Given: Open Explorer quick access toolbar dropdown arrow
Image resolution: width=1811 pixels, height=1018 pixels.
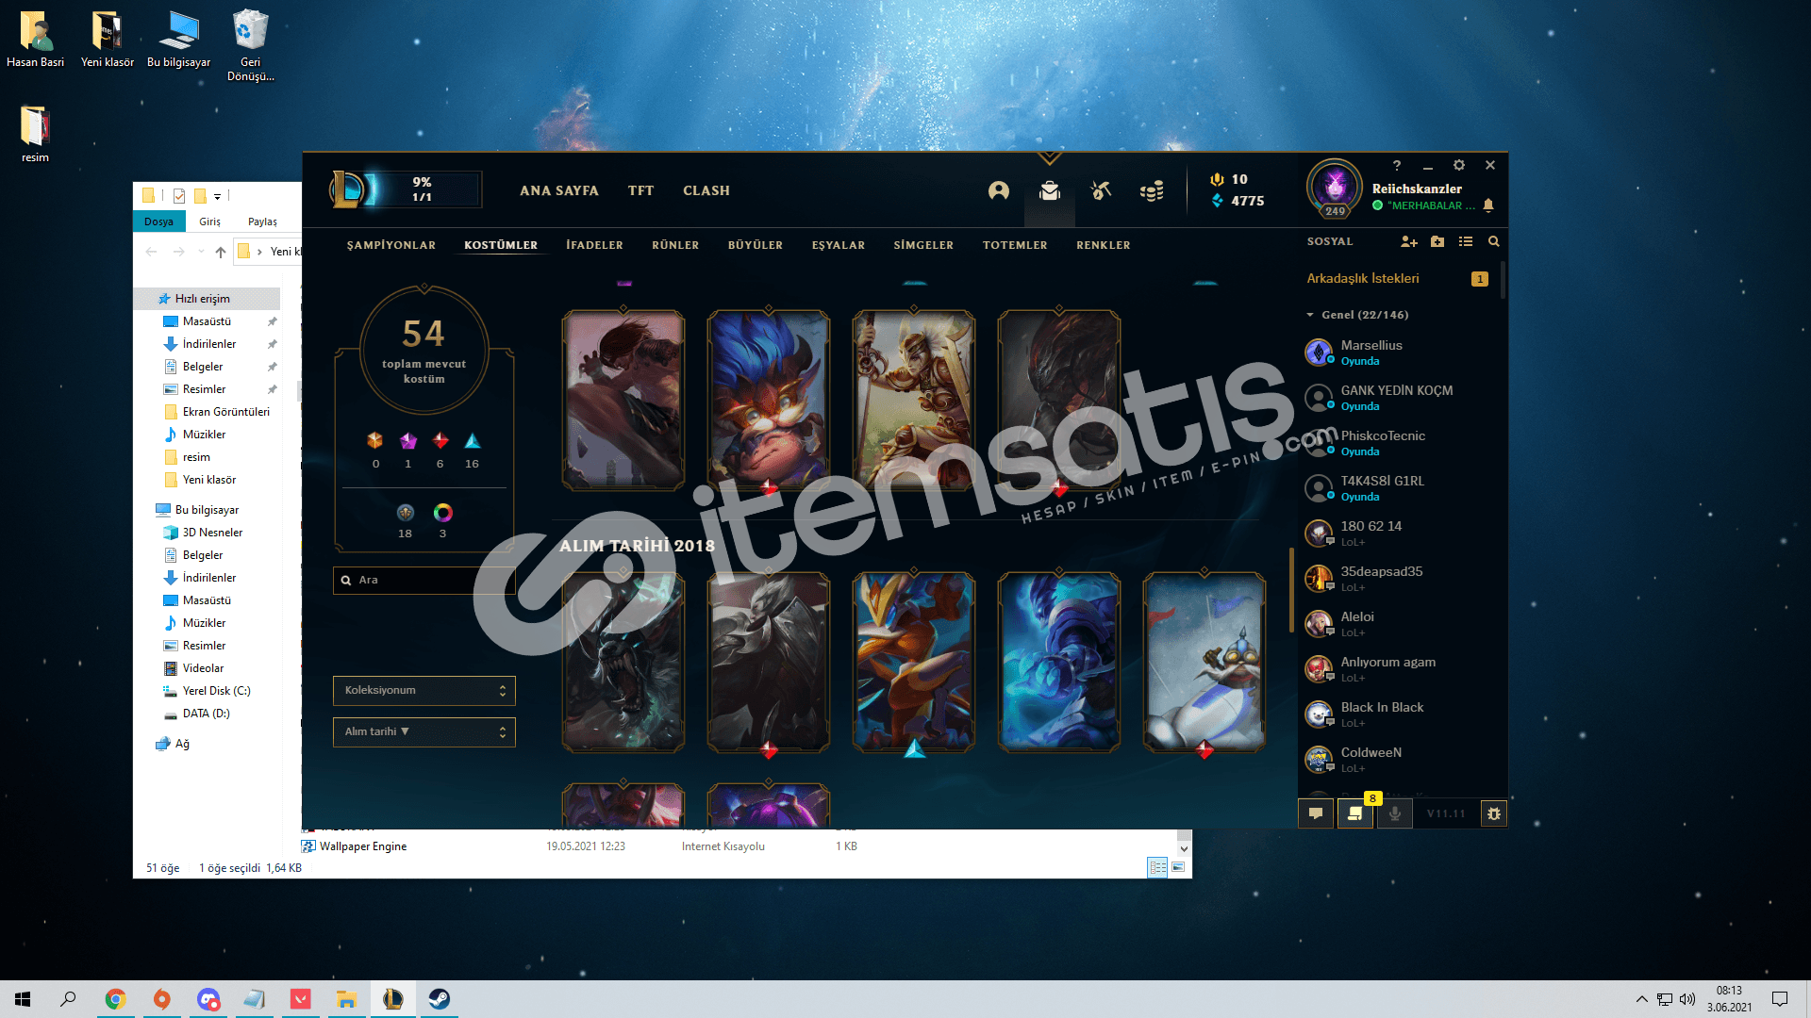Looking at the screenshot, I should [x=217, y=196].
